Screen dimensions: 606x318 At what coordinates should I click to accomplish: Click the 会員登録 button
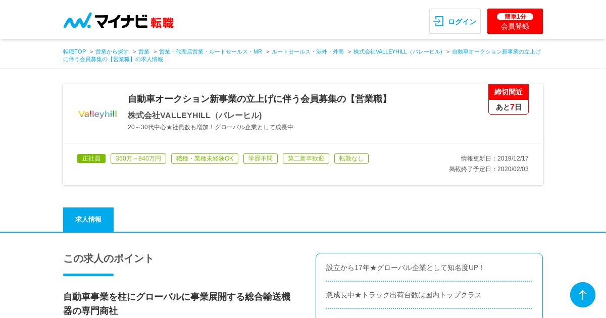[x=515, y=21]
